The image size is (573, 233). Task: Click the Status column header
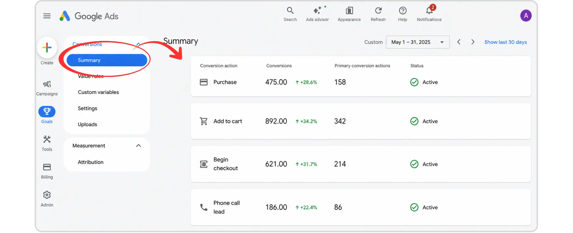pos(417,66)
